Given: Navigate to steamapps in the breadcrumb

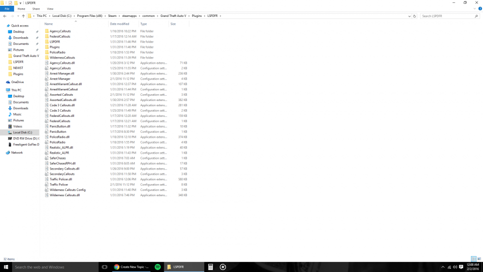Looking at the screenshot, I should (129, 16).
